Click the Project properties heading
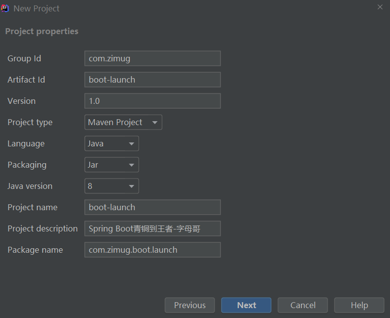This screenshot has height=318, width=390. [42, 31]
